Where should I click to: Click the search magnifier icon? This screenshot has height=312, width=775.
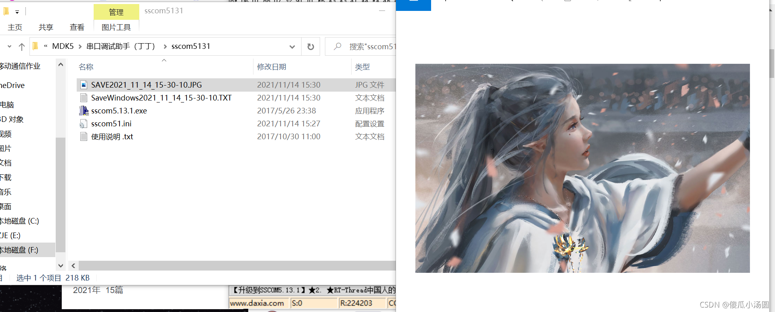pos(337,46)
